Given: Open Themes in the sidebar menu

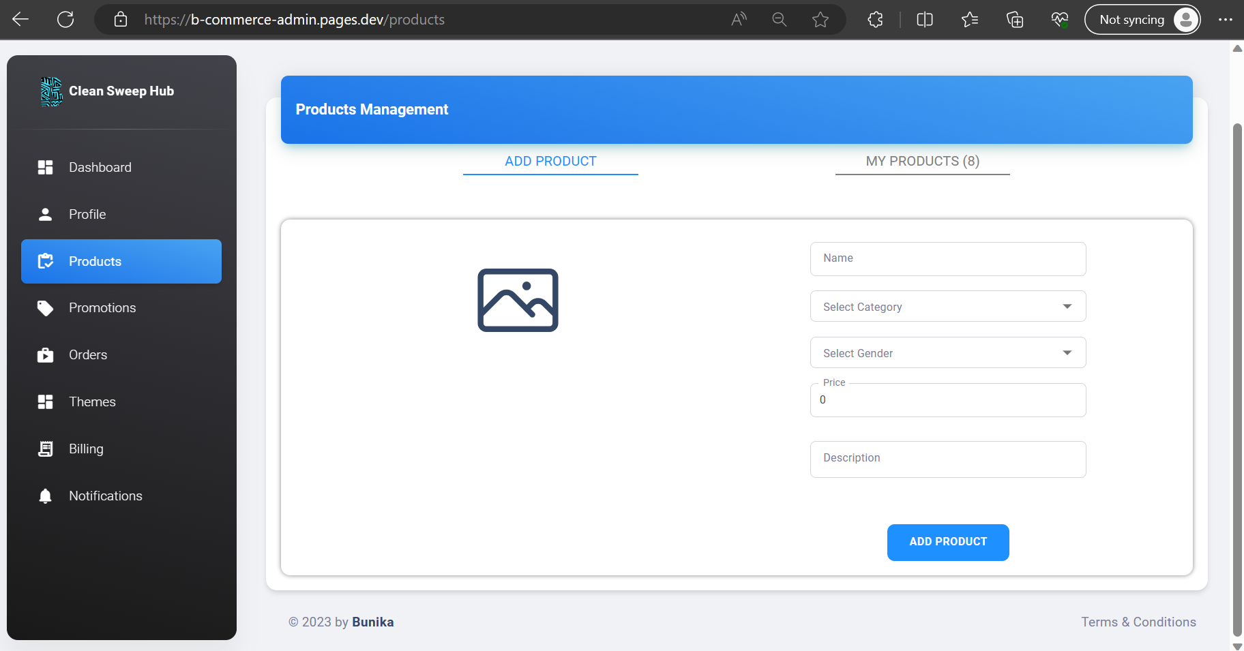Looking at the screenshot, I should pos(92,402).
